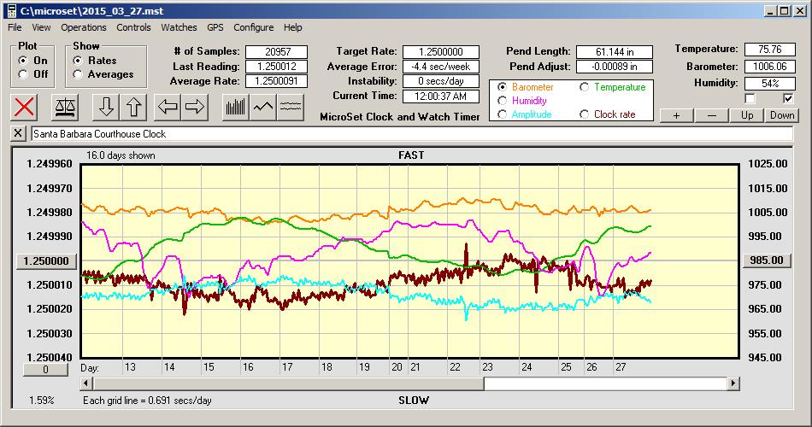Image resolution: width=812 pixels, height=427 pixels.
Task: Click the minus button
Action: pos(711,115)
